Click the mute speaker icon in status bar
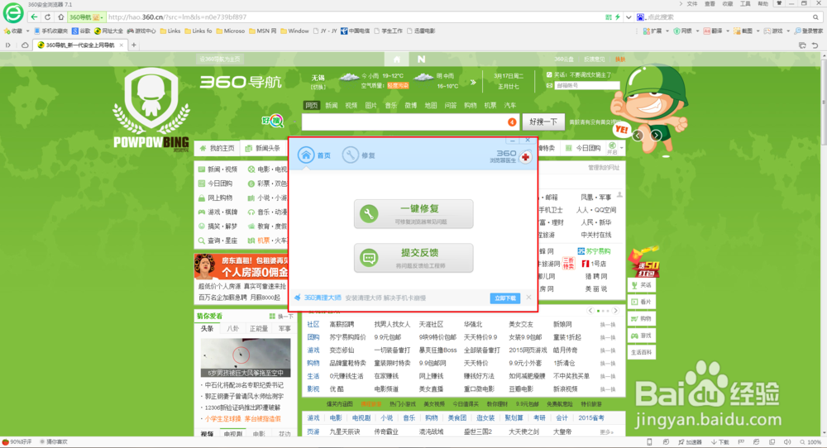Image resolution: width=827 pixels, height=448 pixels. click(x=787, y=442)
